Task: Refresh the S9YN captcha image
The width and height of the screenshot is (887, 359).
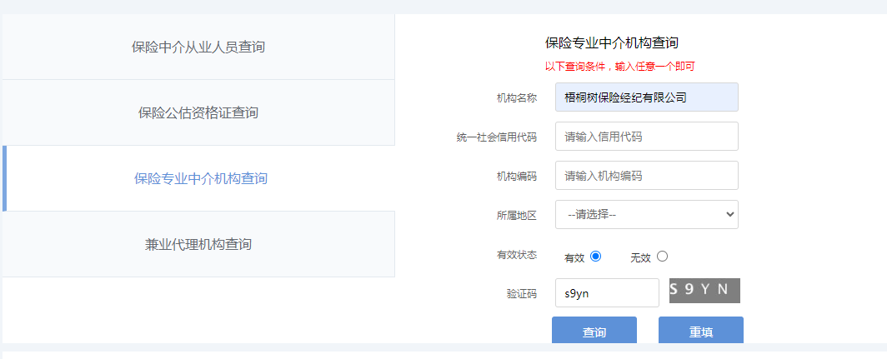Action: click(x=704, y=291)
